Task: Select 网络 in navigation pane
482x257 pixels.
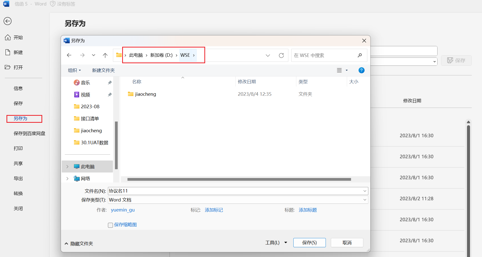Action: (85, 178)
